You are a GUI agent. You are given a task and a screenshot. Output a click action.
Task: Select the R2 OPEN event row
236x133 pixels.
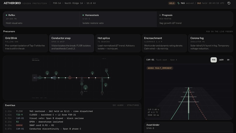72,122
